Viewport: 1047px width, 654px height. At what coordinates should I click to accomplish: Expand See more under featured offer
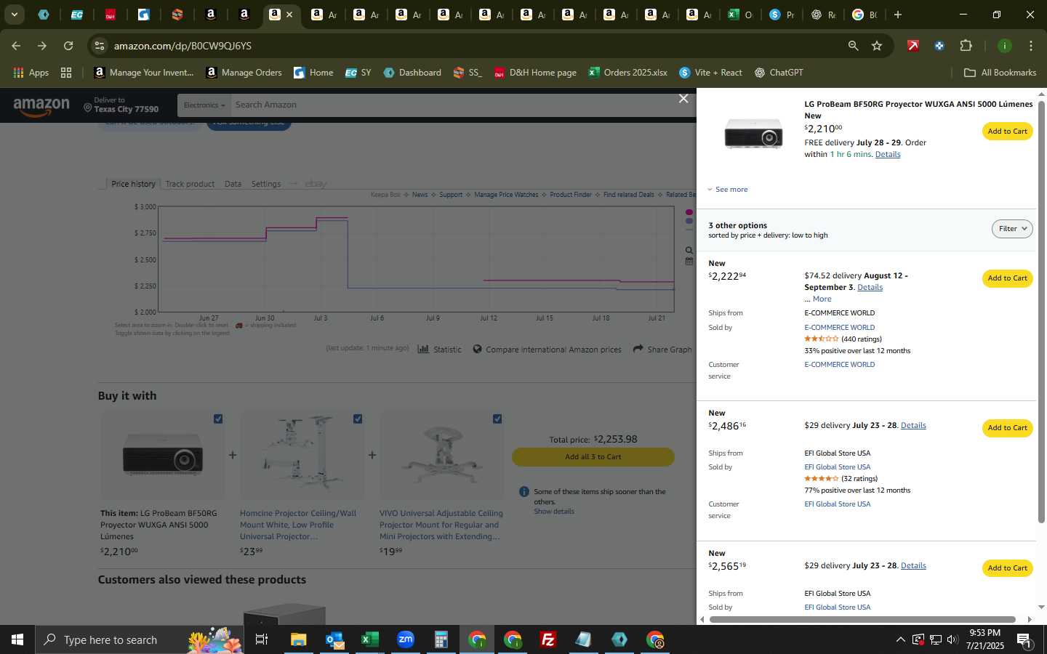coord(728,190)
